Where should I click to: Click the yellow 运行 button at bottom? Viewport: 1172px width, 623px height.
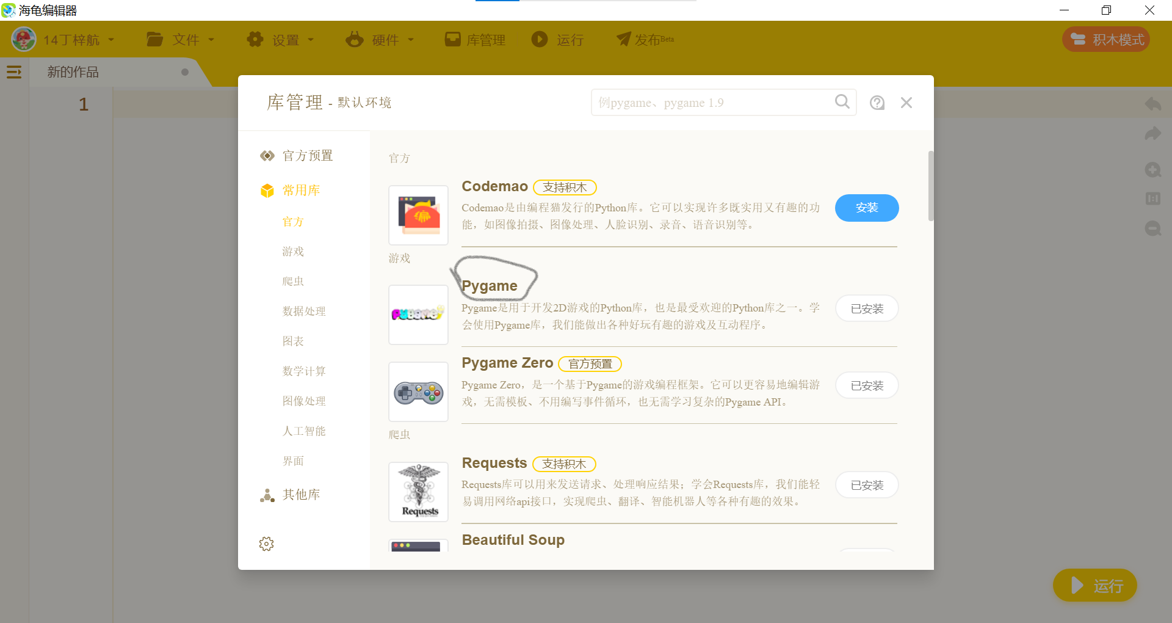pos(1095,585)
